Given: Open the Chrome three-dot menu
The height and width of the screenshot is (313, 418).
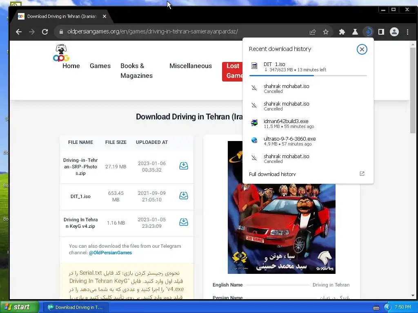Looking at the screenshot, I should 408,32.
